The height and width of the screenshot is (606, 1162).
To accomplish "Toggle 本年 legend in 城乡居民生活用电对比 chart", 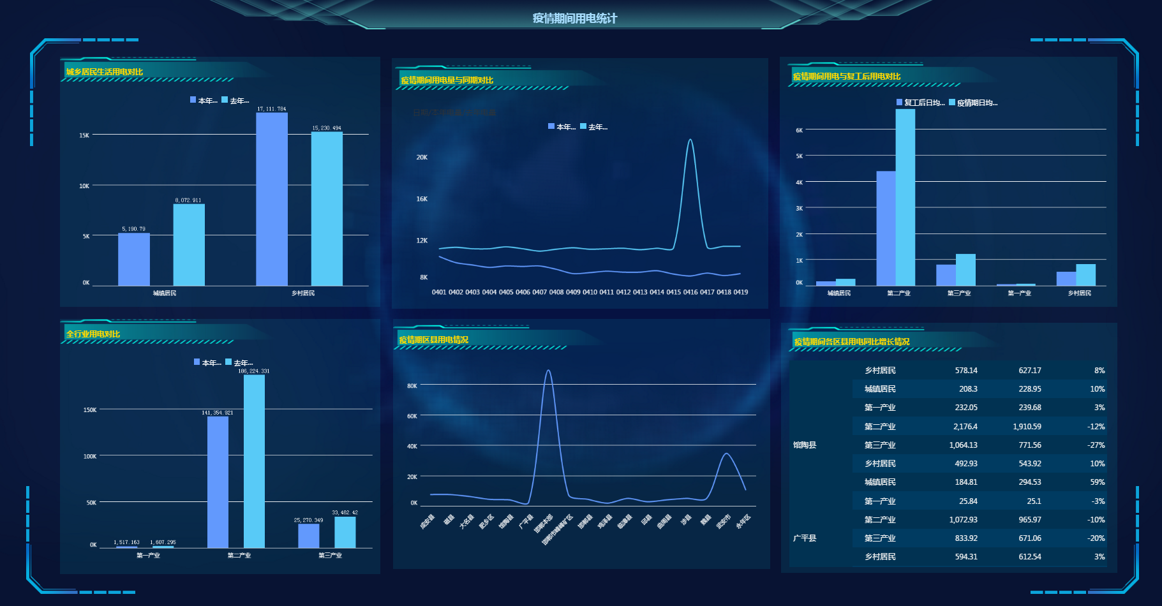I will click(204, 101).
